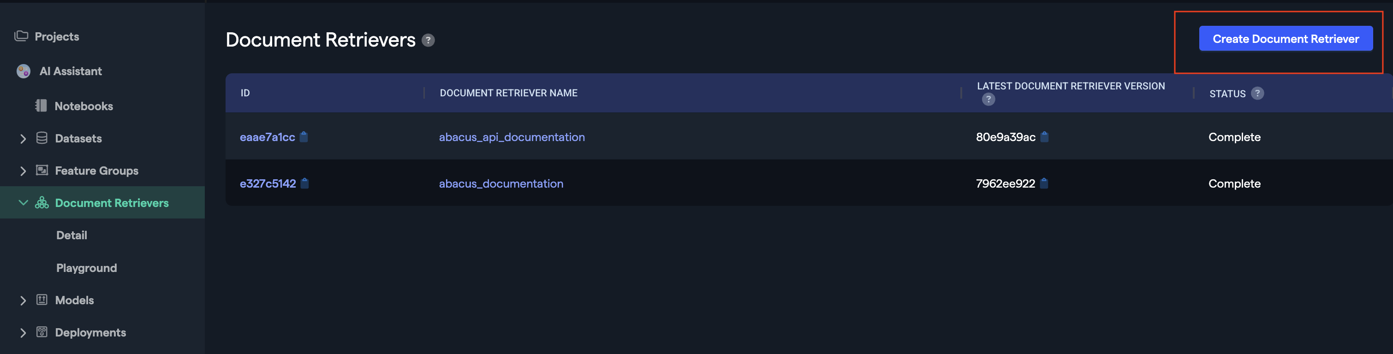Expand the Datasets sidebar section

23,139
